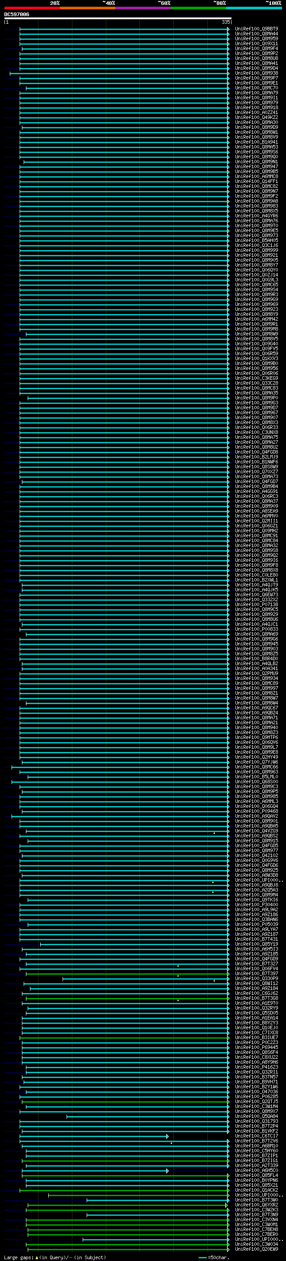Viewport: 286px width, 1261px height.
Task: Select hit UniRef100_Q09X11
Action: [x=256, y=43]
